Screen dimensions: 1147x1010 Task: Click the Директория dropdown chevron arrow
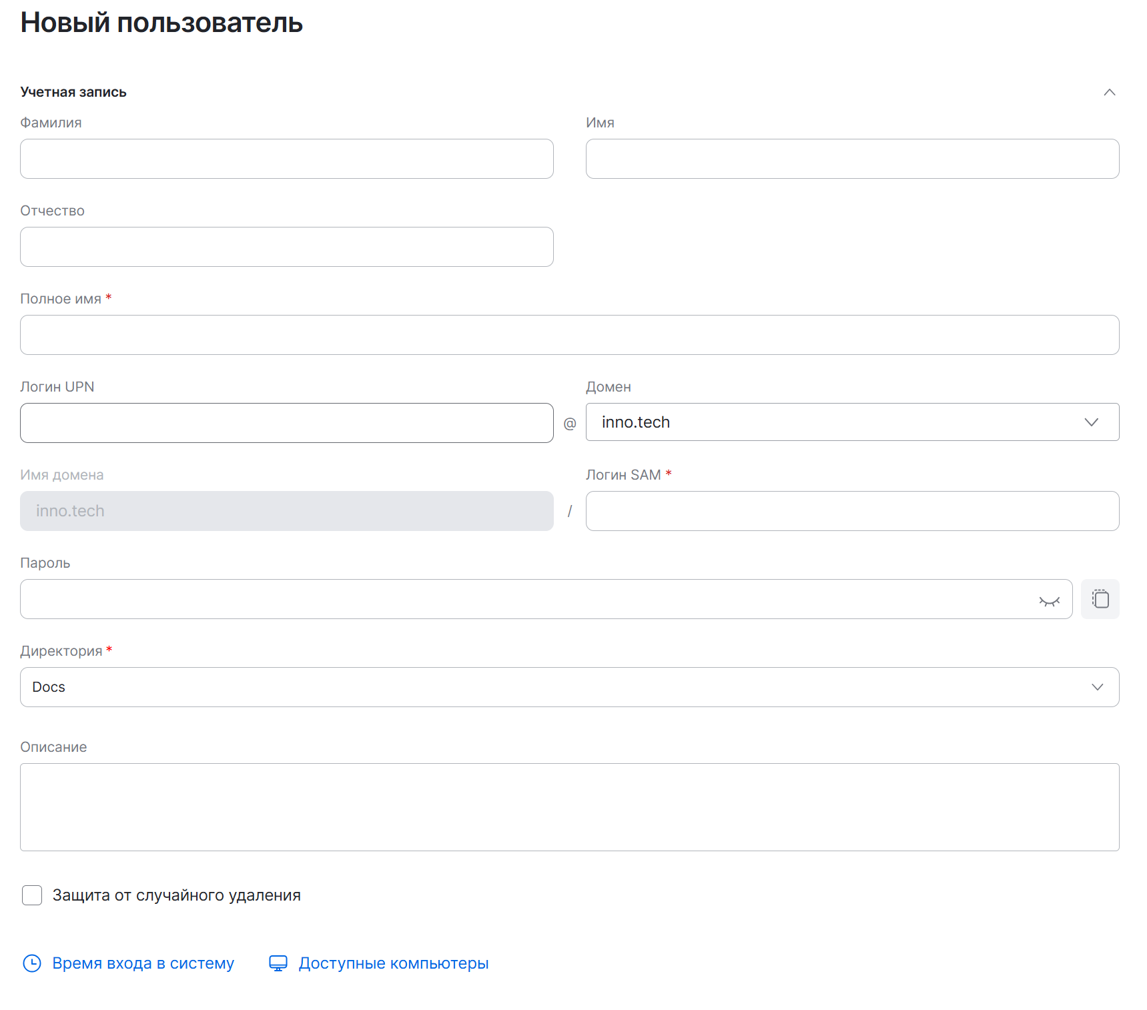tap(1097, 687)
